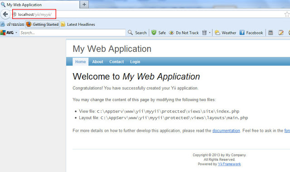The image size is (290, 172).
Task: Click the Copyright 2013 by My Company text
Action: click(219, 155)
